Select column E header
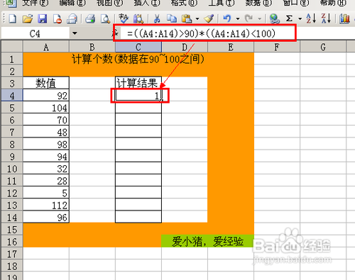355x280 pixels. tap(231, 47)
